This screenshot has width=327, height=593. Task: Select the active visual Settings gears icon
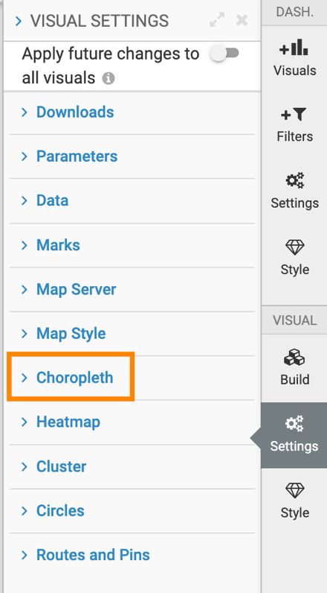[294, 423]
